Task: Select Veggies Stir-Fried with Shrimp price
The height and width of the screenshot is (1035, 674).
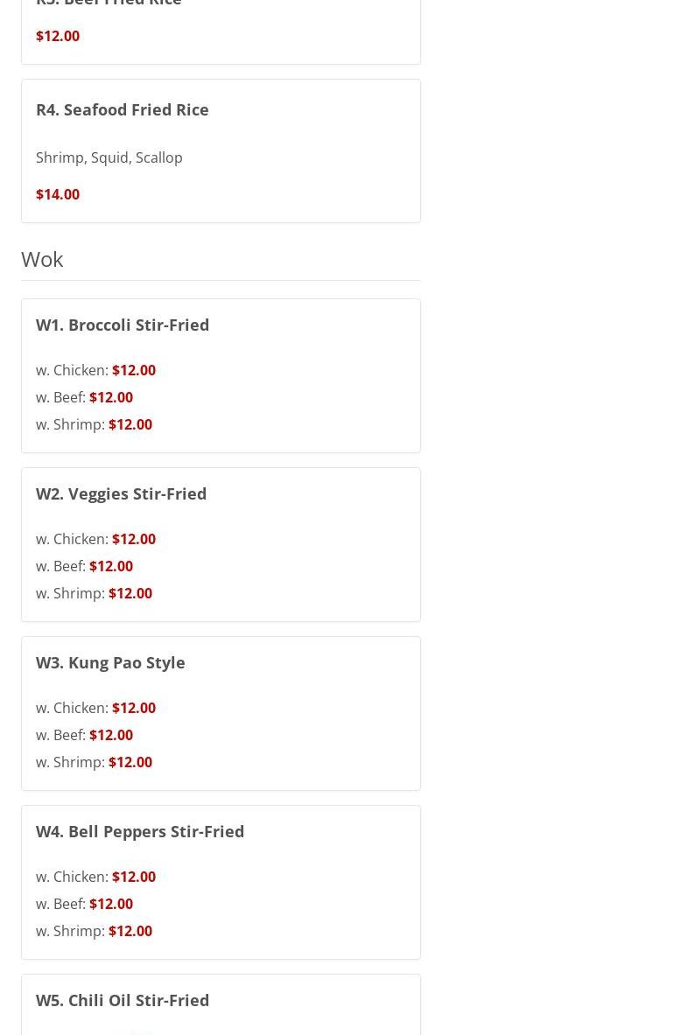Action: coord(130,593)
